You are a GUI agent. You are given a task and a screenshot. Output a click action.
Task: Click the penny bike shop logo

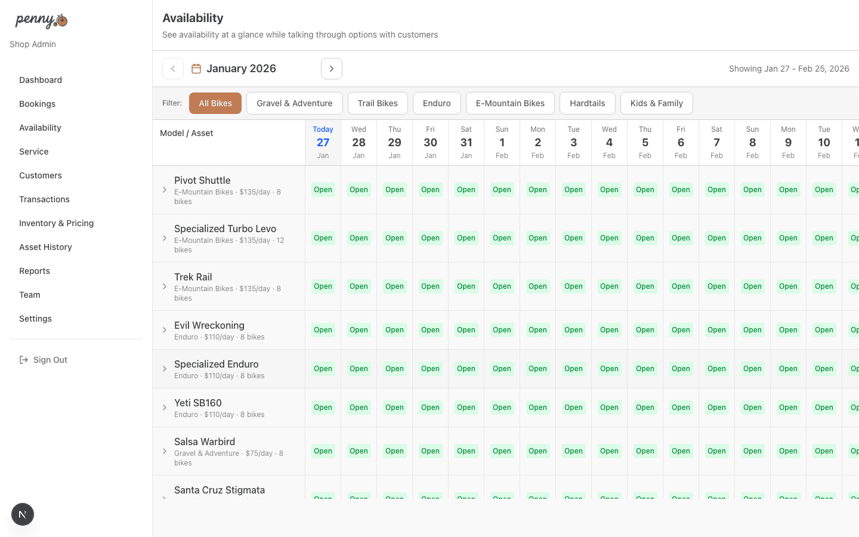(x=41, y=20)
